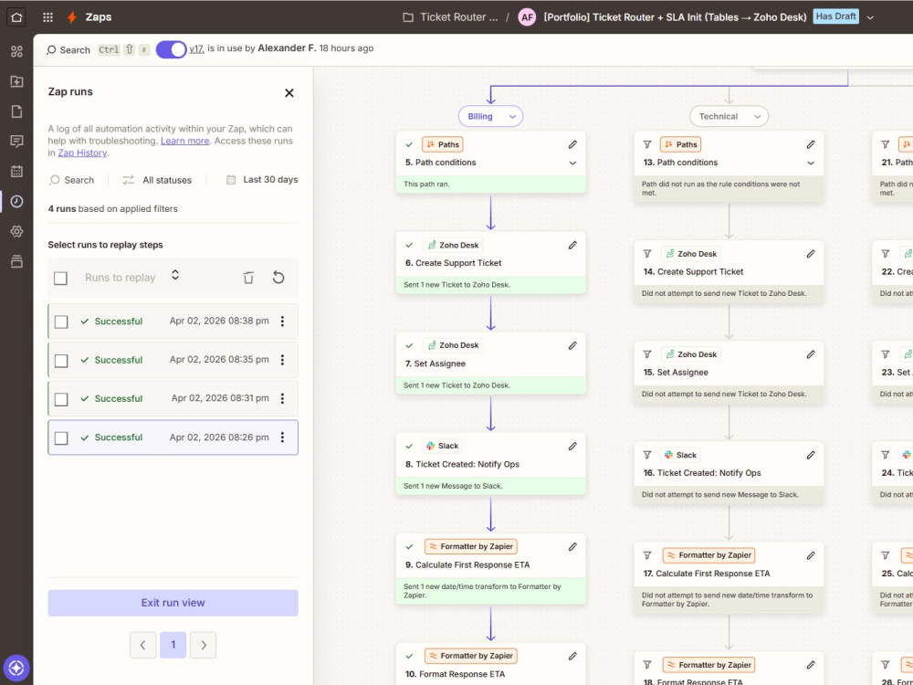Open the Zapier home icon
Image resolution: width=913 pixels, height=685 pixels.
click(16, 16)
